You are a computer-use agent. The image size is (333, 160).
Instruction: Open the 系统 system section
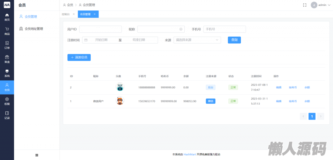tap(7, 73)
